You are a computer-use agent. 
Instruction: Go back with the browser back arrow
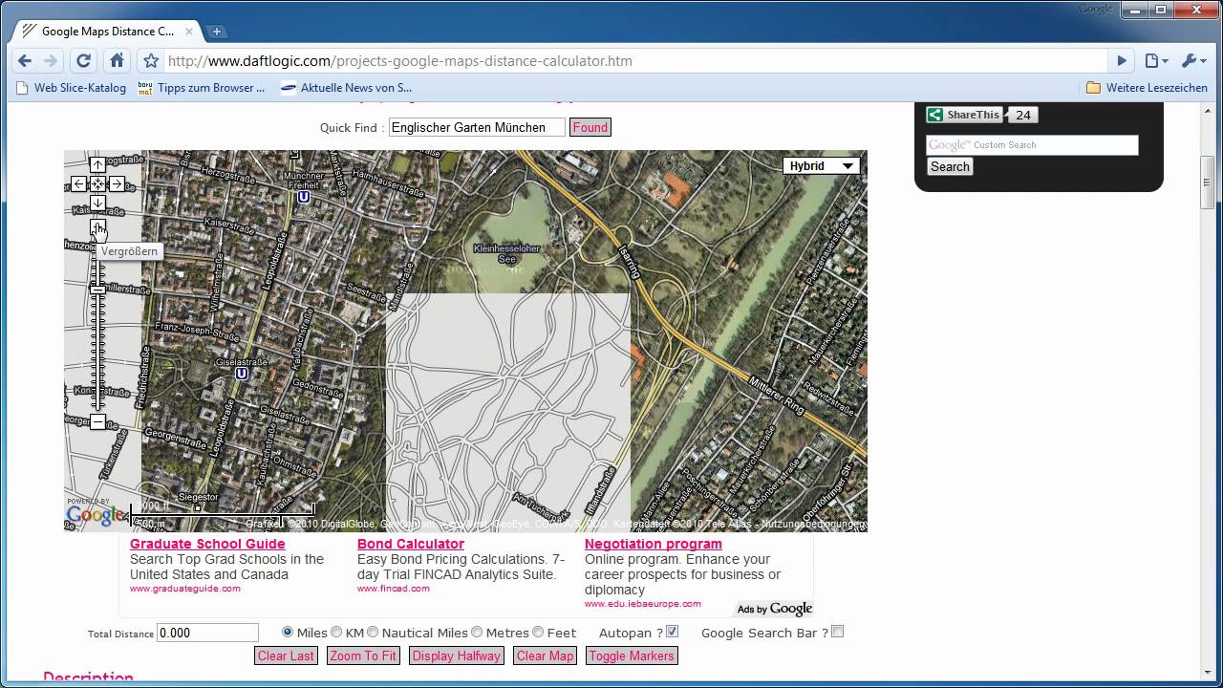tap(25, 60)
